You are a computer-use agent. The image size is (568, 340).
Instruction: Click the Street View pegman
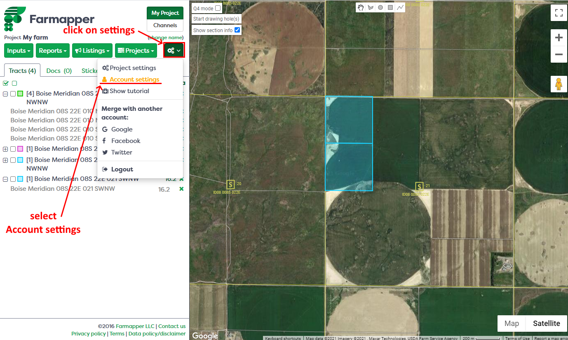559,84
